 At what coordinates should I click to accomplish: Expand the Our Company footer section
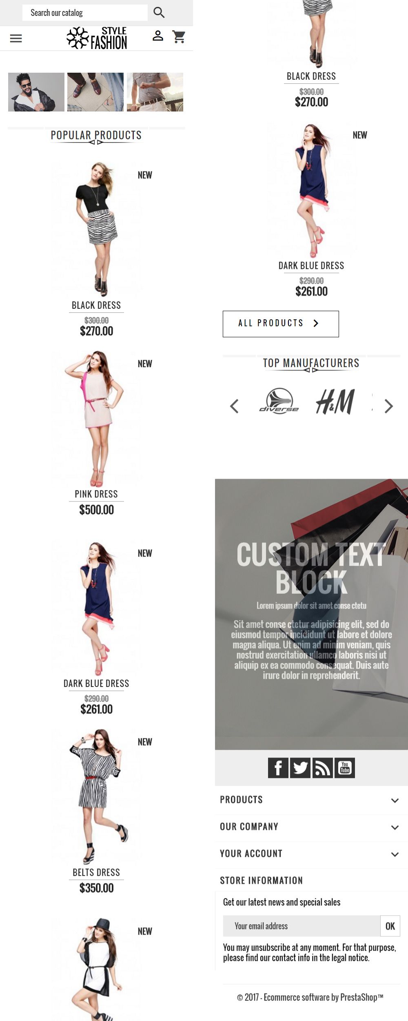311,827
